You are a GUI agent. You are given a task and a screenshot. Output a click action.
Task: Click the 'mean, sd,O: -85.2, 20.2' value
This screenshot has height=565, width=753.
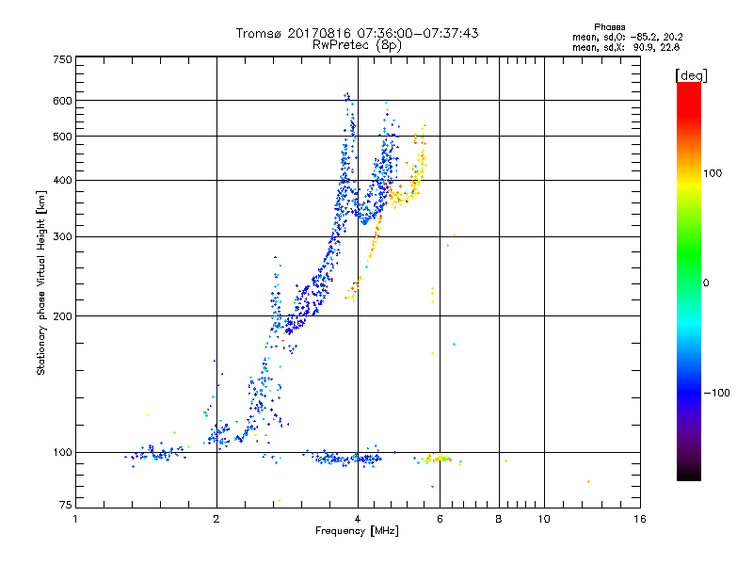(627, 37)
